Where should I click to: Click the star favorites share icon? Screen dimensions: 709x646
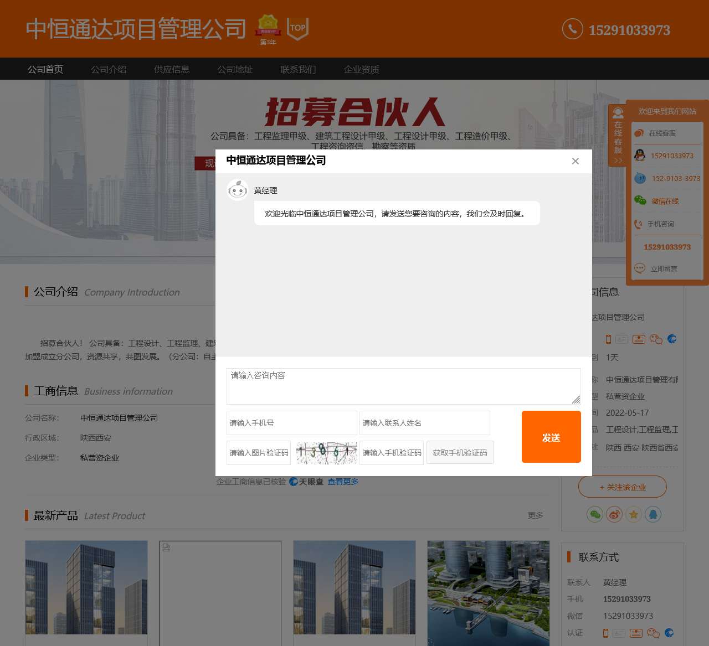tap(634, 514)
